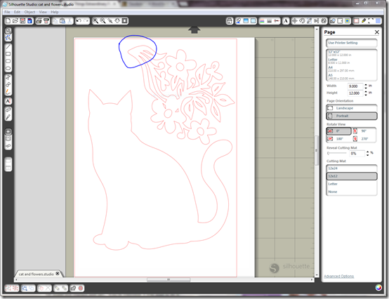Viewport: 389px width, 299px height.
Task: Open Advanced Options link
Action: (339, 277)
